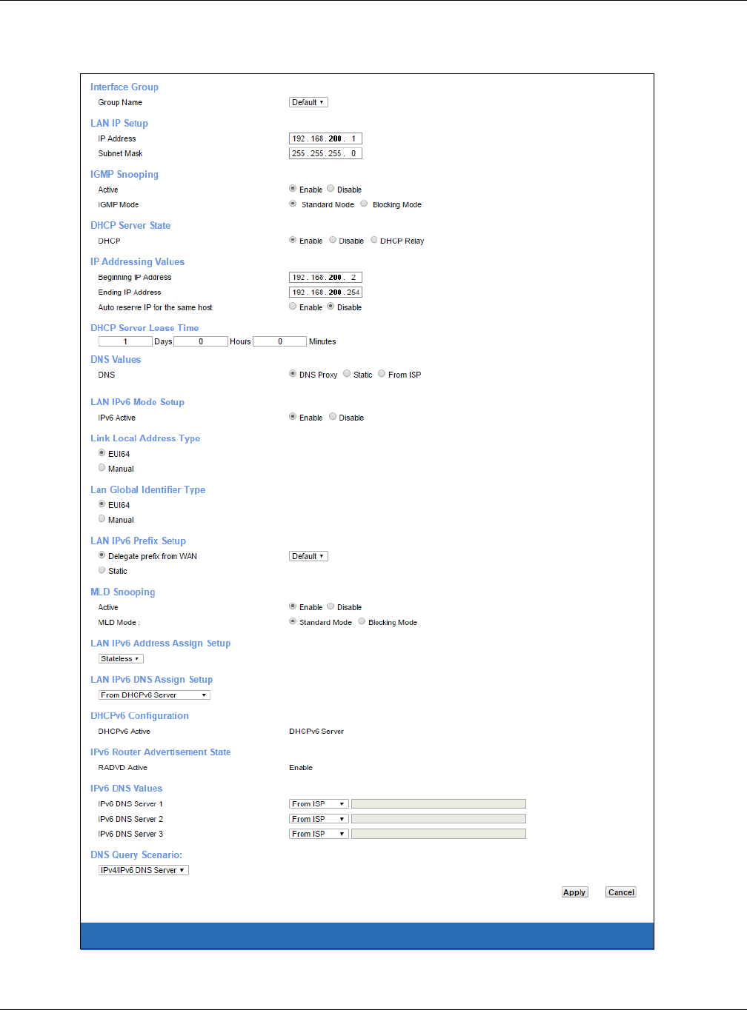This screenshot has height=1010, width=747.
Task: Enable the DHCP server
Action: coord(293,240)
